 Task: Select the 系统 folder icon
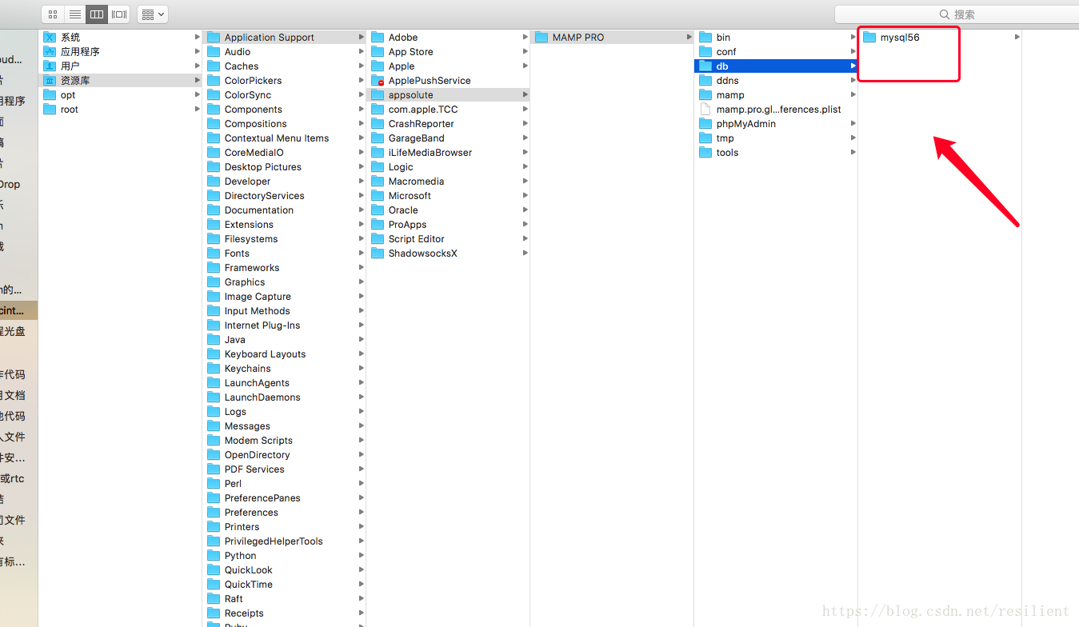50,38
